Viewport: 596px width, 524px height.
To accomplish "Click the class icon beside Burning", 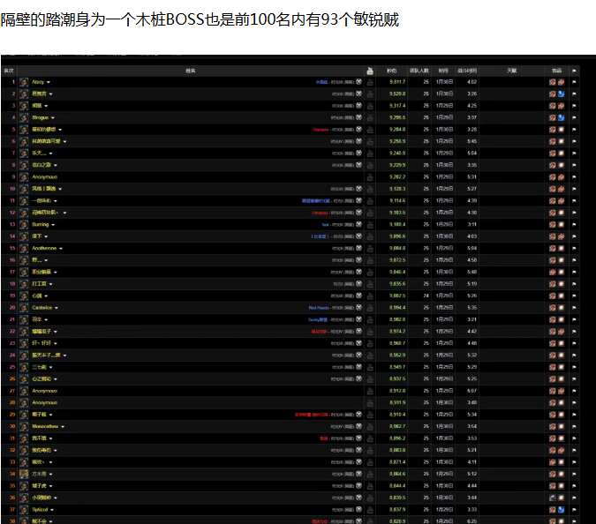I will coord(25,224).
